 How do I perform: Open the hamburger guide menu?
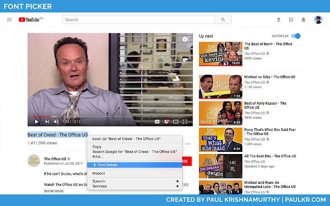[9, 20]
